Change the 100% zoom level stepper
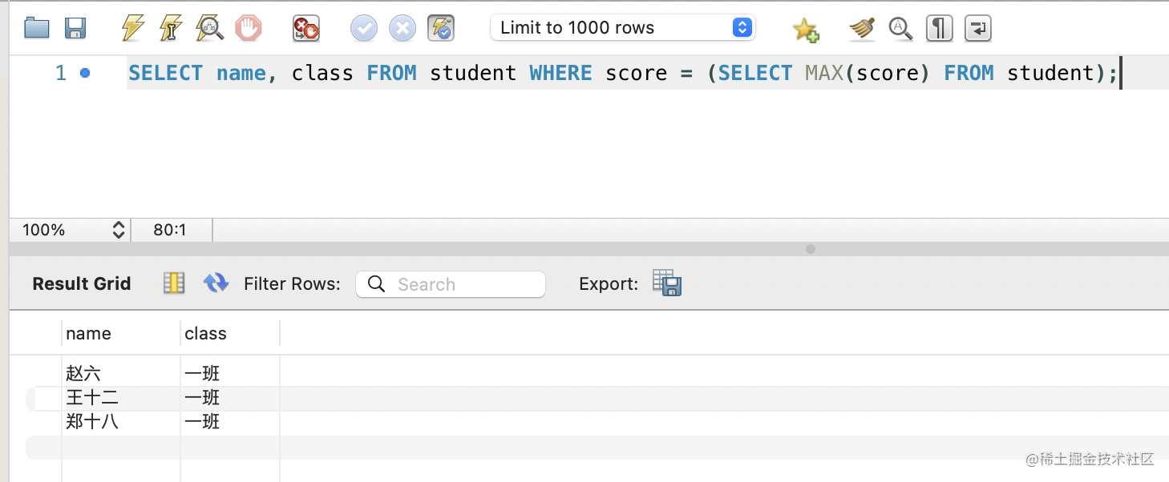Image resolution: width=1169 pixels, height=482 pixels. (119, 231)
